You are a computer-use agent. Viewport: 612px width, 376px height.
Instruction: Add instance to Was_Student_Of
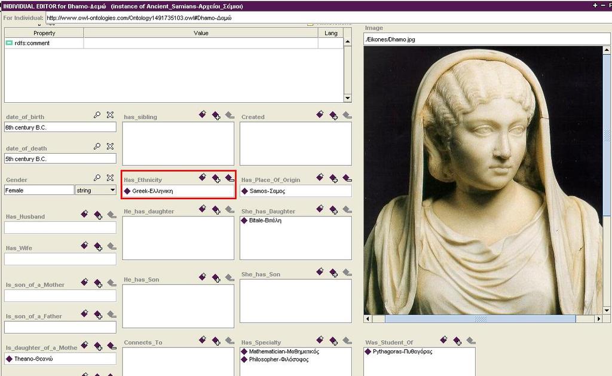tap(457, 341)
